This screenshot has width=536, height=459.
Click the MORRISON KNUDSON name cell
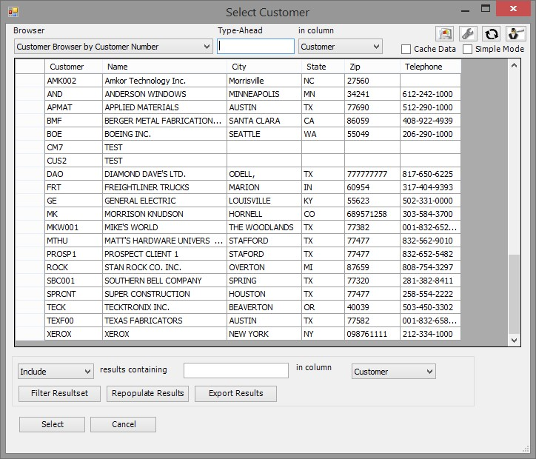(164, 214)
